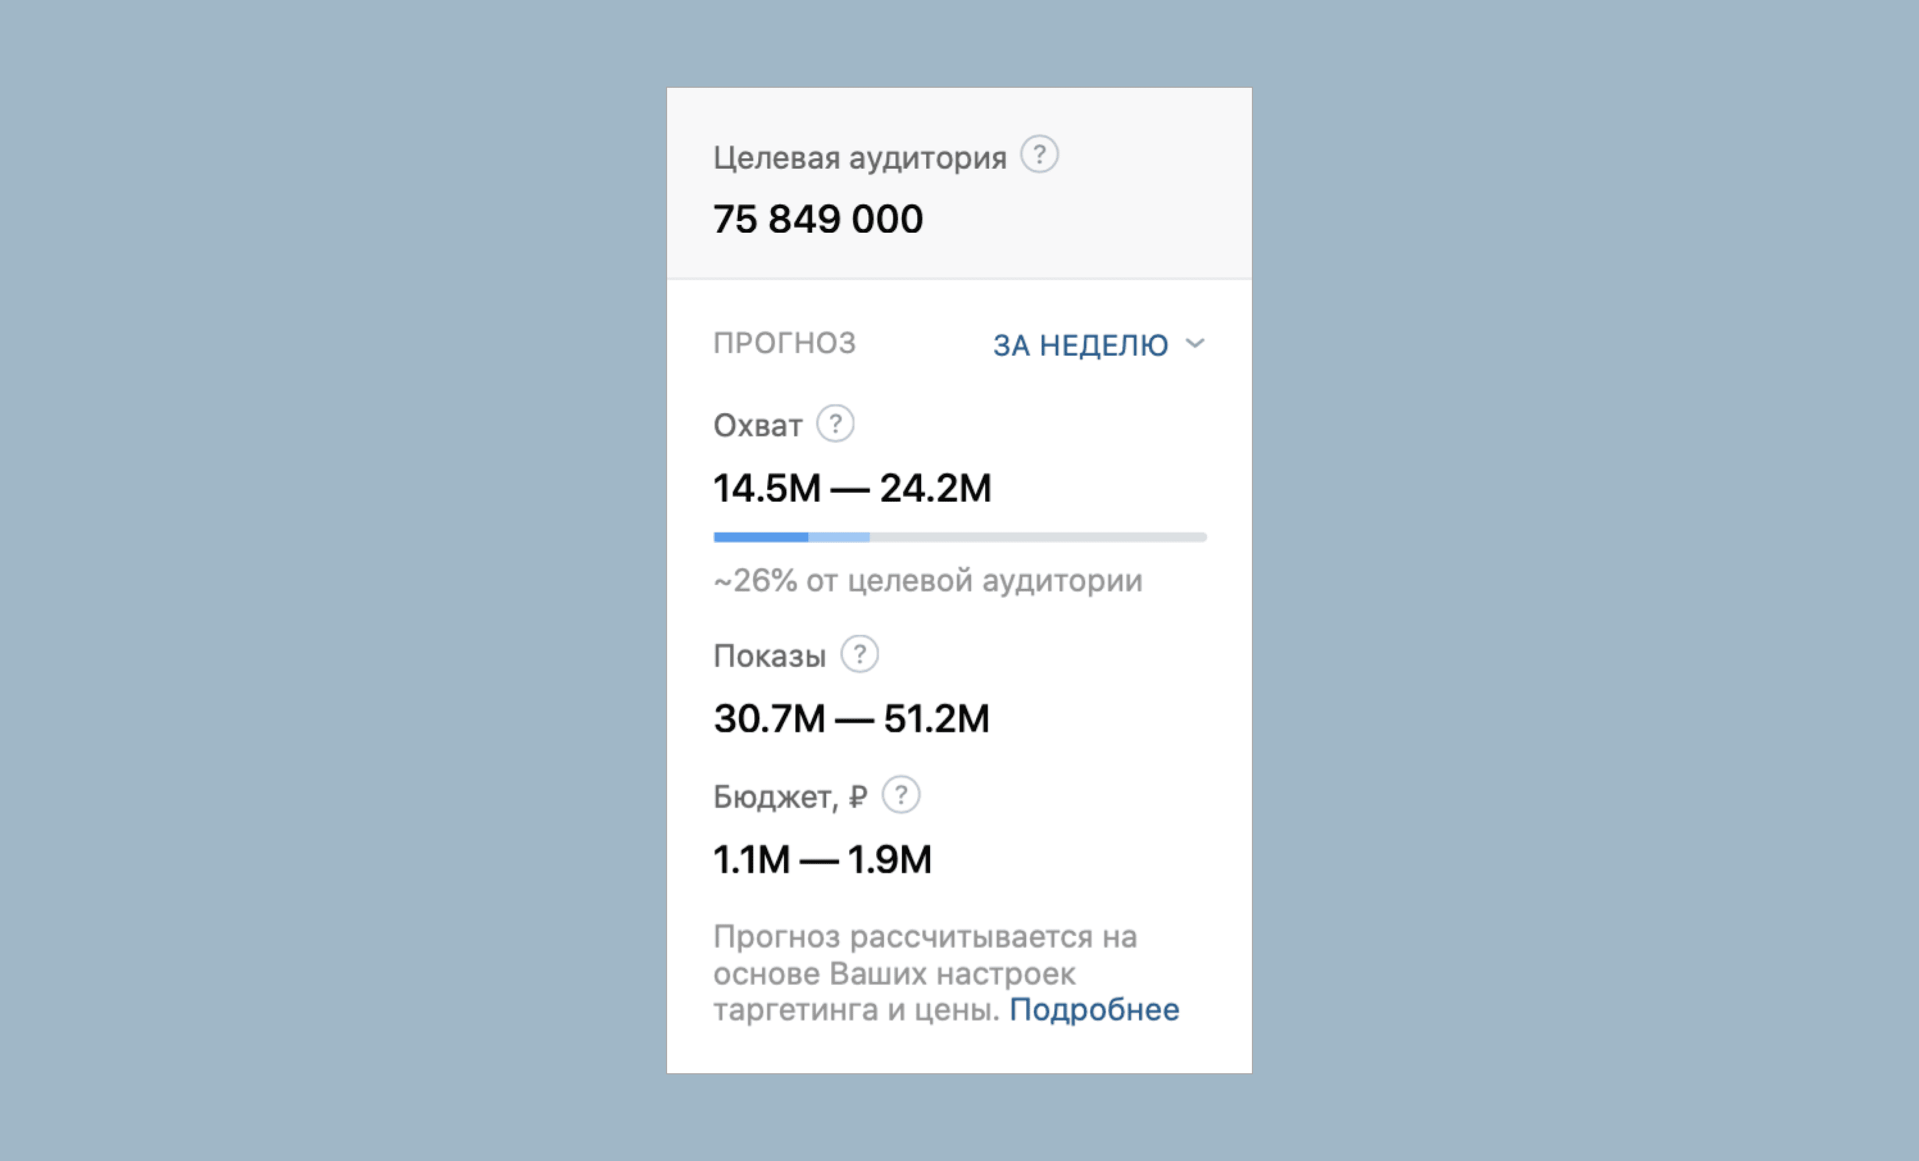Open the Подробнее link
This screenshot has width=1919, height=1161.
[1094, 1010]
